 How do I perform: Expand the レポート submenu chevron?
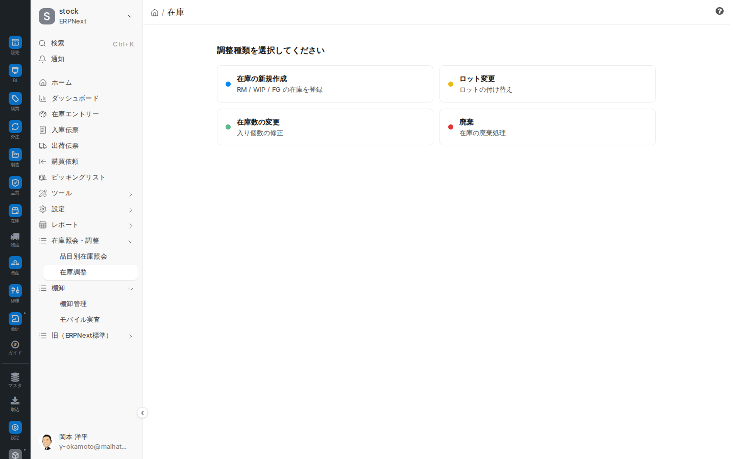[131, 226]
